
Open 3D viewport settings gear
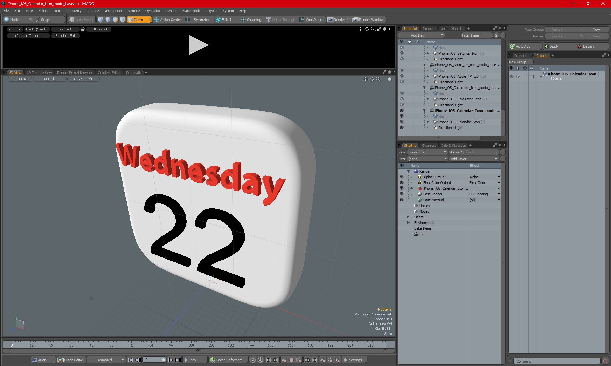[390, 79]
